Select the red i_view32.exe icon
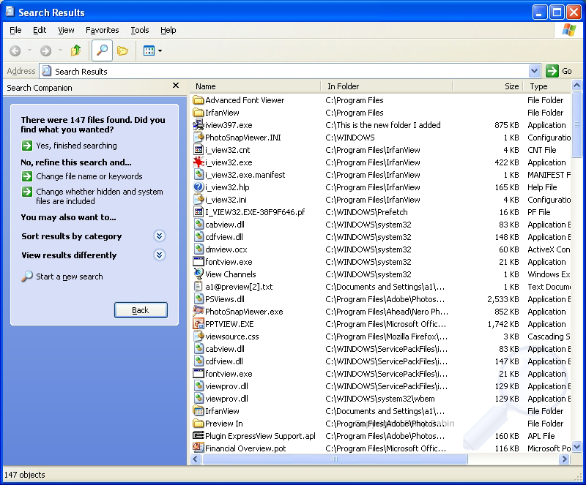 [198, 162]
